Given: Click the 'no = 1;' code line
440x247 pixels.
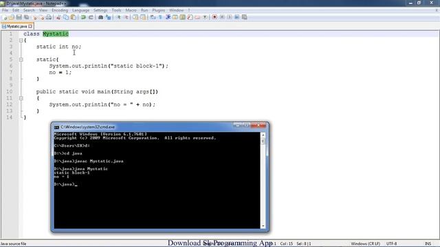Looking at the screenshot, I should click(60, 73).
